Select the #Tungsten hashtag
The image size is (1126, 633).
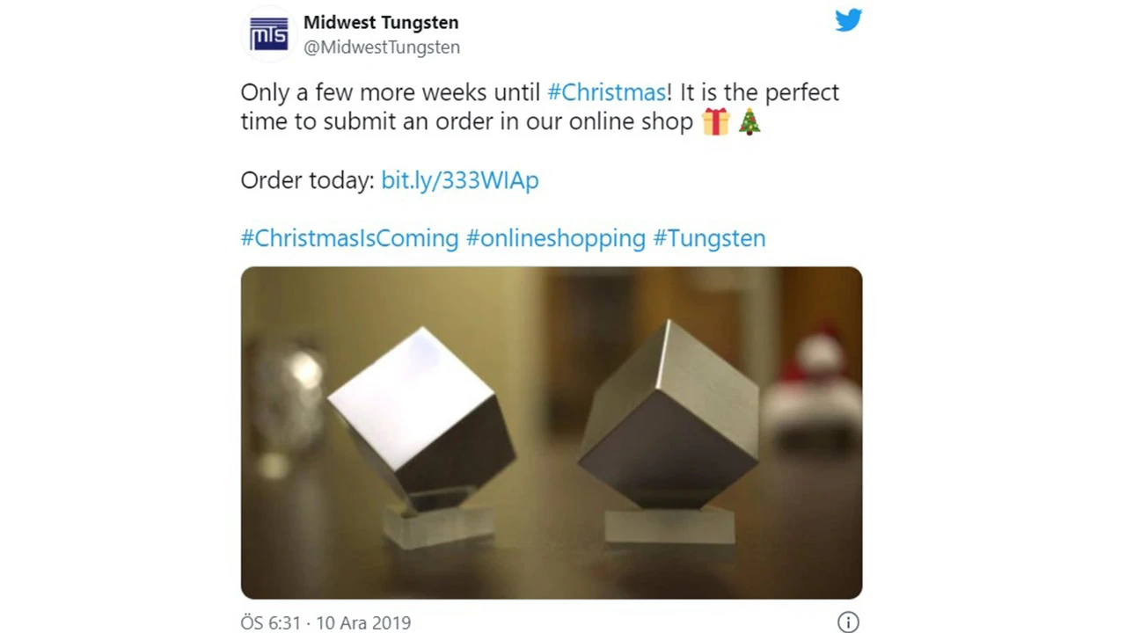(x=709, y=238)
